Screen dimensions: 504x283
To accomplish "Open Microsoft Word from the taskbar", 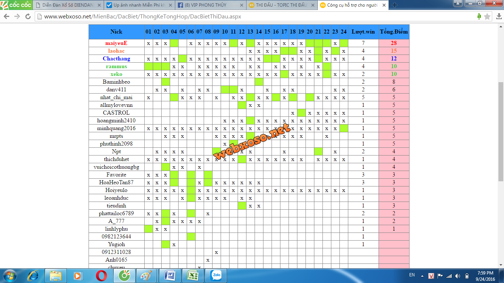I will click(x=170, y=276).
